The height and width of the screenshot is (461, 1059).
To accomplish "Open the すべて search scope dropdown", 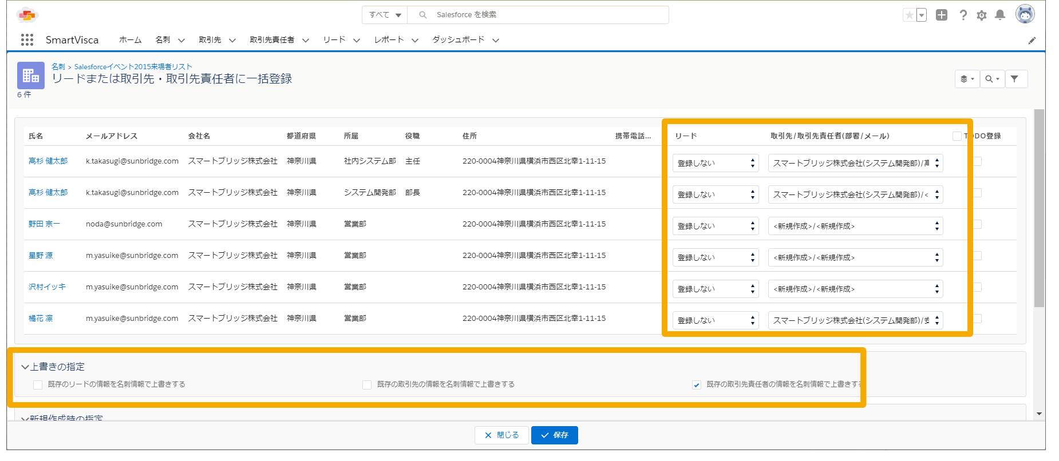I will click(385, 15).
